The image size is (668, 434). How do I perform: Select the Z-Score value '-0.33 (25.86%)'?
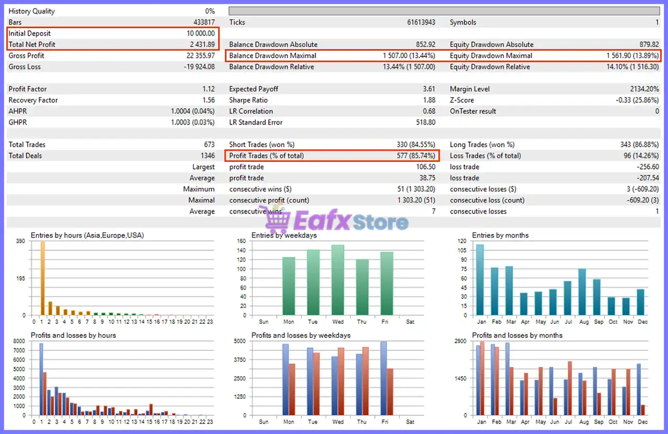tap(637, 100)
